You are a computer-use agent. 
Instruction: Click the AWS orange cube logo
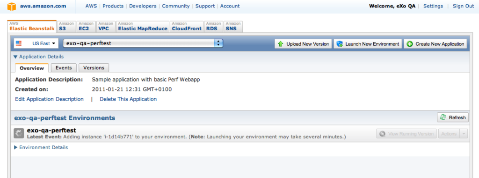[12, 7]
